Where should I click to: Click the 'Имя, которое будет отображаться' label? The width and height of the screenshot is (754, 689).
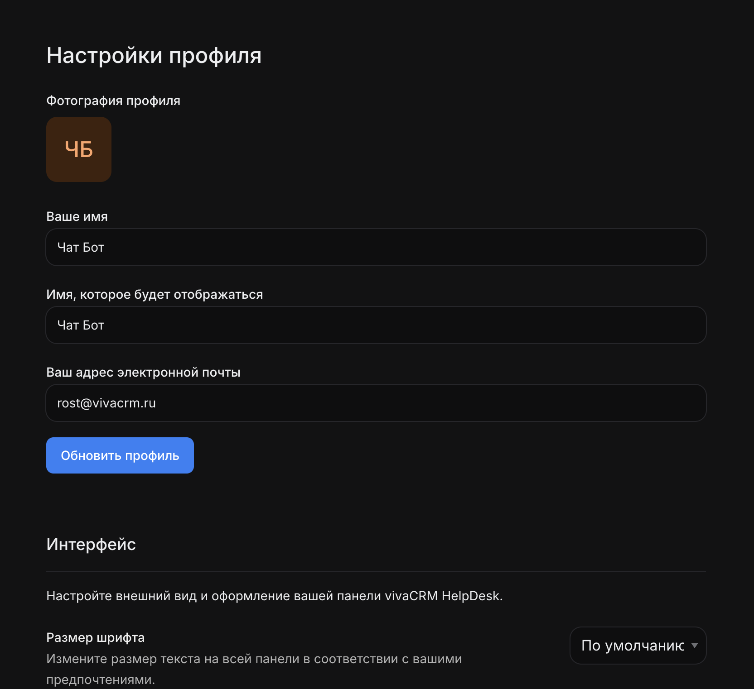pos(155,295)
